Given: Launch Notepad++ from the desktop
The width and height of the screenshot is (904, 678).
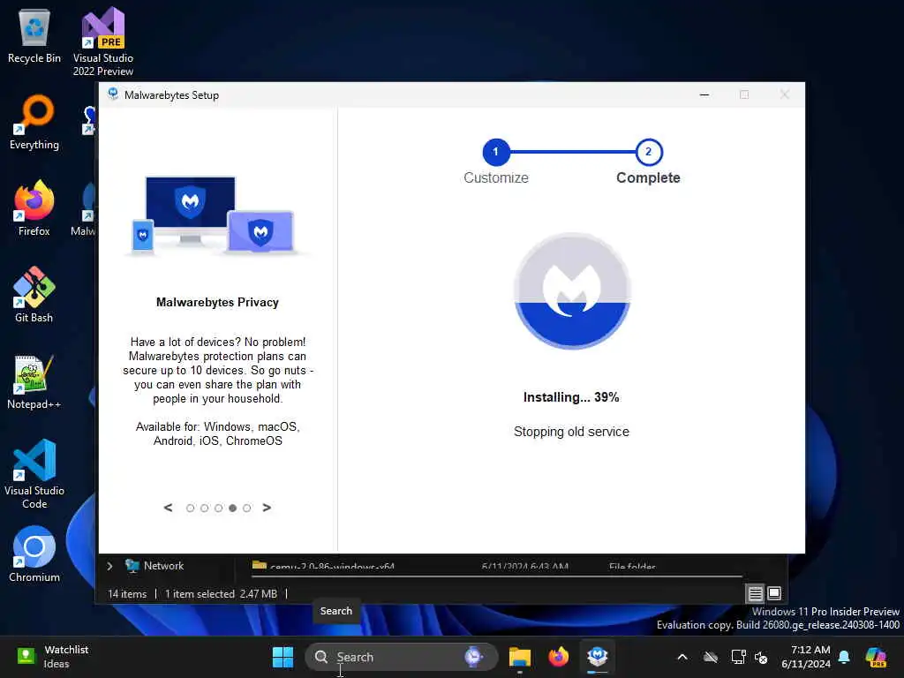Looking at the screenshot, I should click(x=34, y=381).
